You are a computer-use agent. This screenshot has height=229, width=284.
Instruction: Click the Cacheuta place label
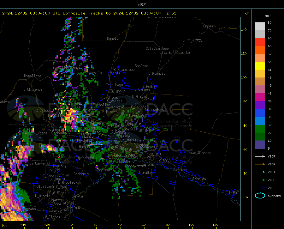(59, 133)
